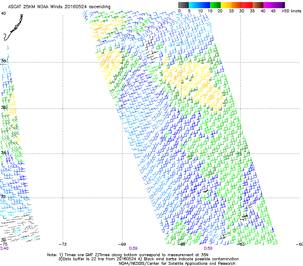The height and width of the screenshot is (266, 303).
Task: Click the magenta-purple 40–50 knots color segment
Action: tap(274, 5)
